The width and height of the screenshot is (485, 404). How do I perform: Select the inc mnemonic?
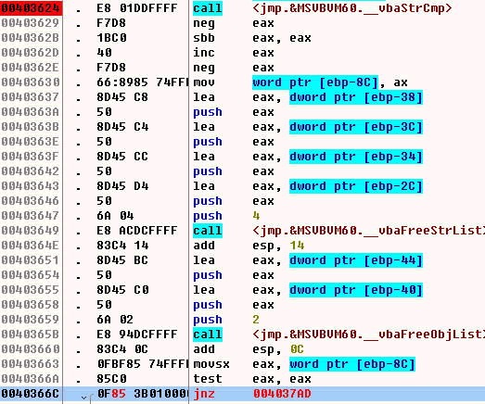tap(204, 53)
